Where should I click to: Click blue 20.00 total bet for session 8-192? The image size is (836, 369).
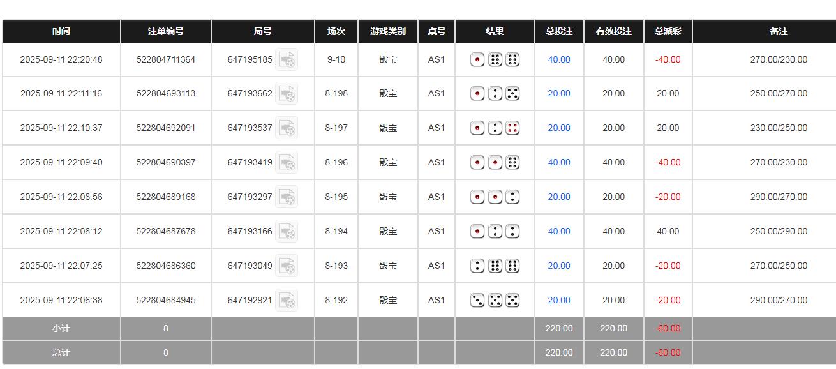tap(559, 301)
